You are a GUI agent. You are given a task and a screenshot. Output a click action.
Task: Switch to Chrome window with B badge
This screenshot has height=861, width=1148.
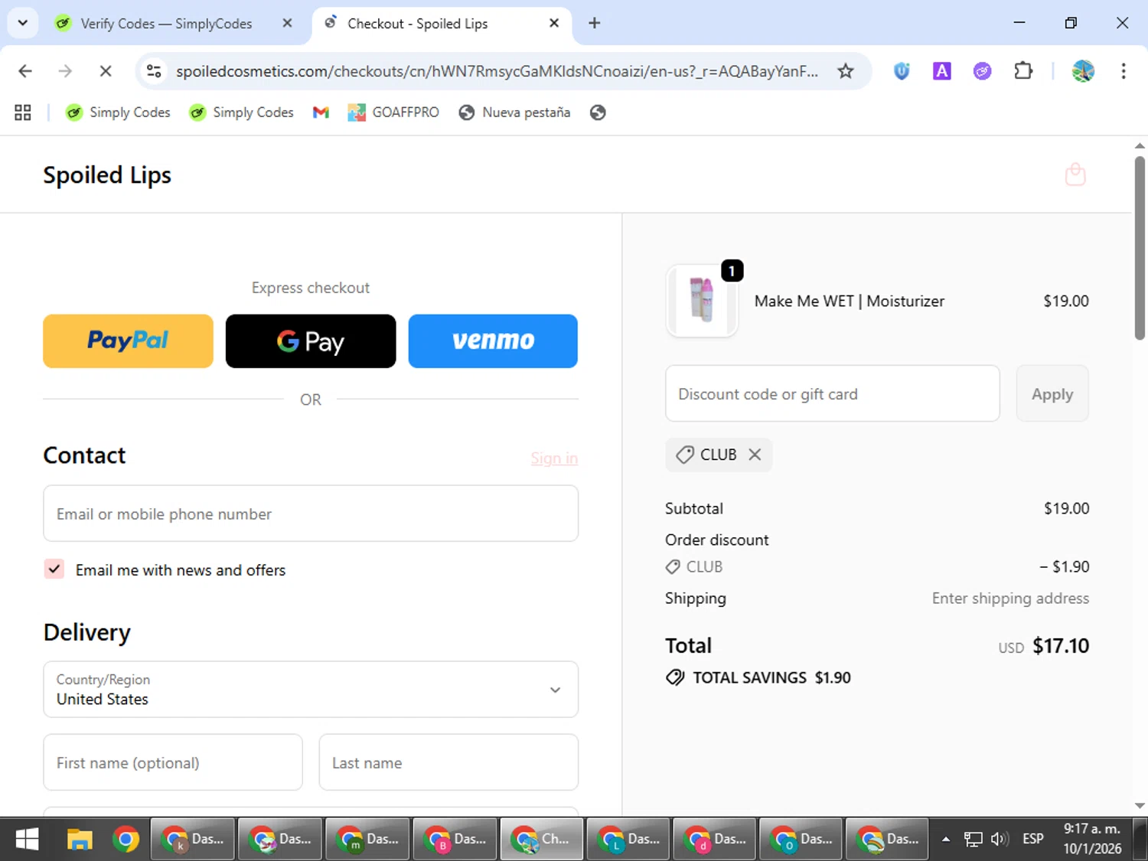455,840
